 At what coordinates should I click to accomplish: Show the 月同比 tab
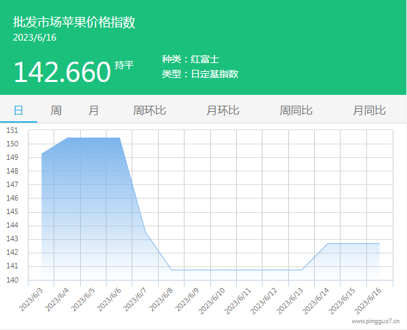369,110
